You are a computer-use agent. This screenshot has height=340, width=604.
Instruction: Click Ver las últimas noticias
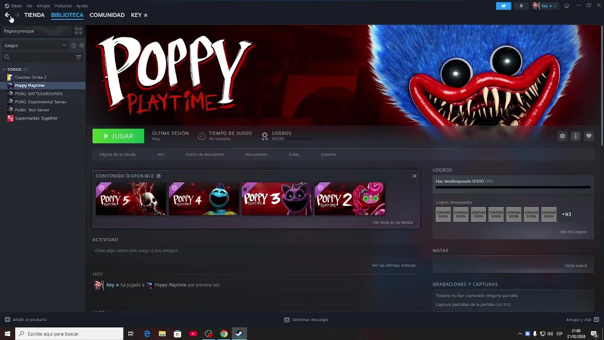[x=394, y=265]
